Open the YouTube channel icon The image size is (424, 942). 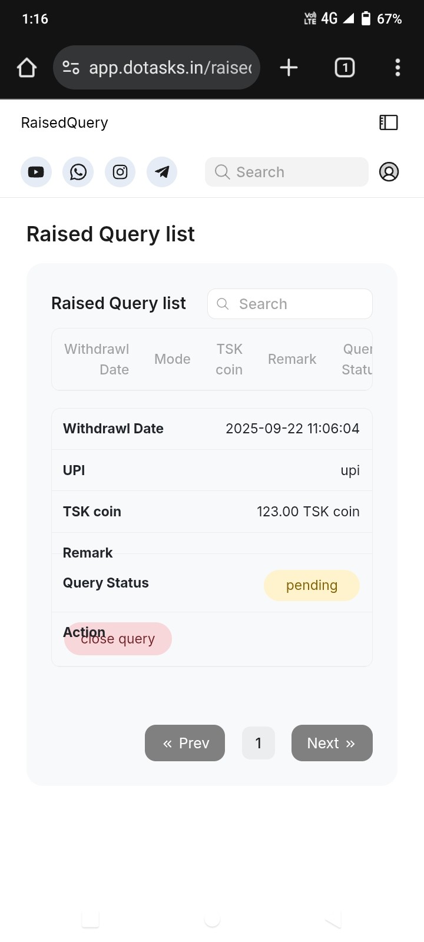[x=36, y=172]
